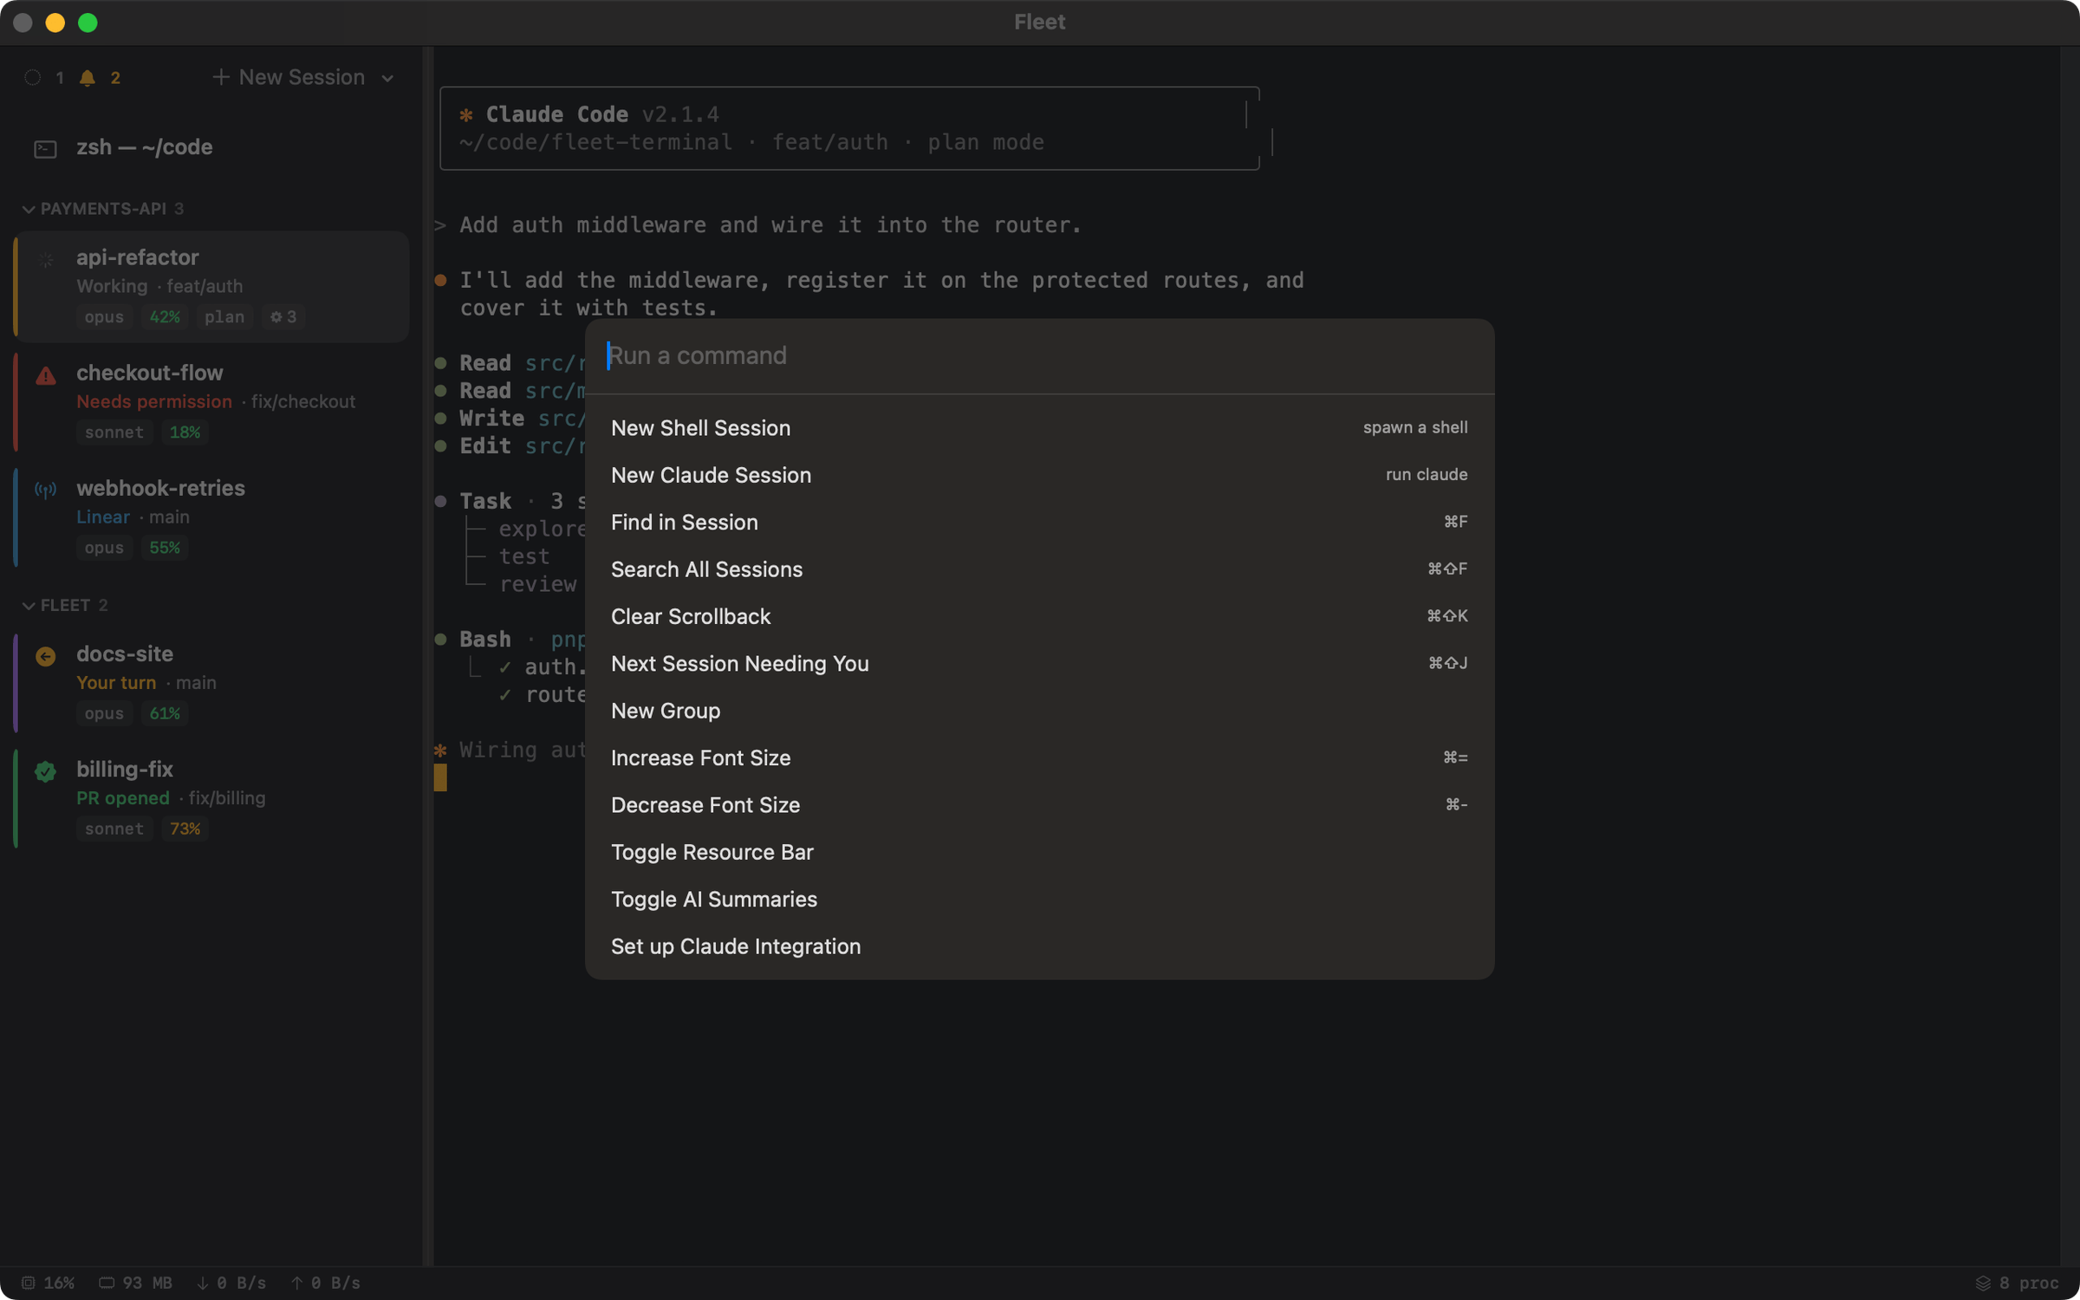Select Set up Claude Integration
This screenshot has height=1300, width=2080.
coord(1039,946)
